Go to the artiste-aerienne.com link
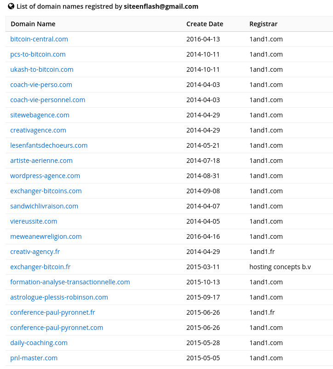 point(41,161)
